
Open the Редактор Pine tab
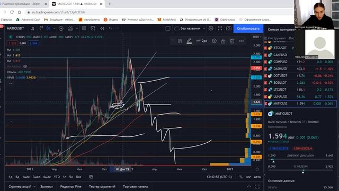click(x=70, y=186)
